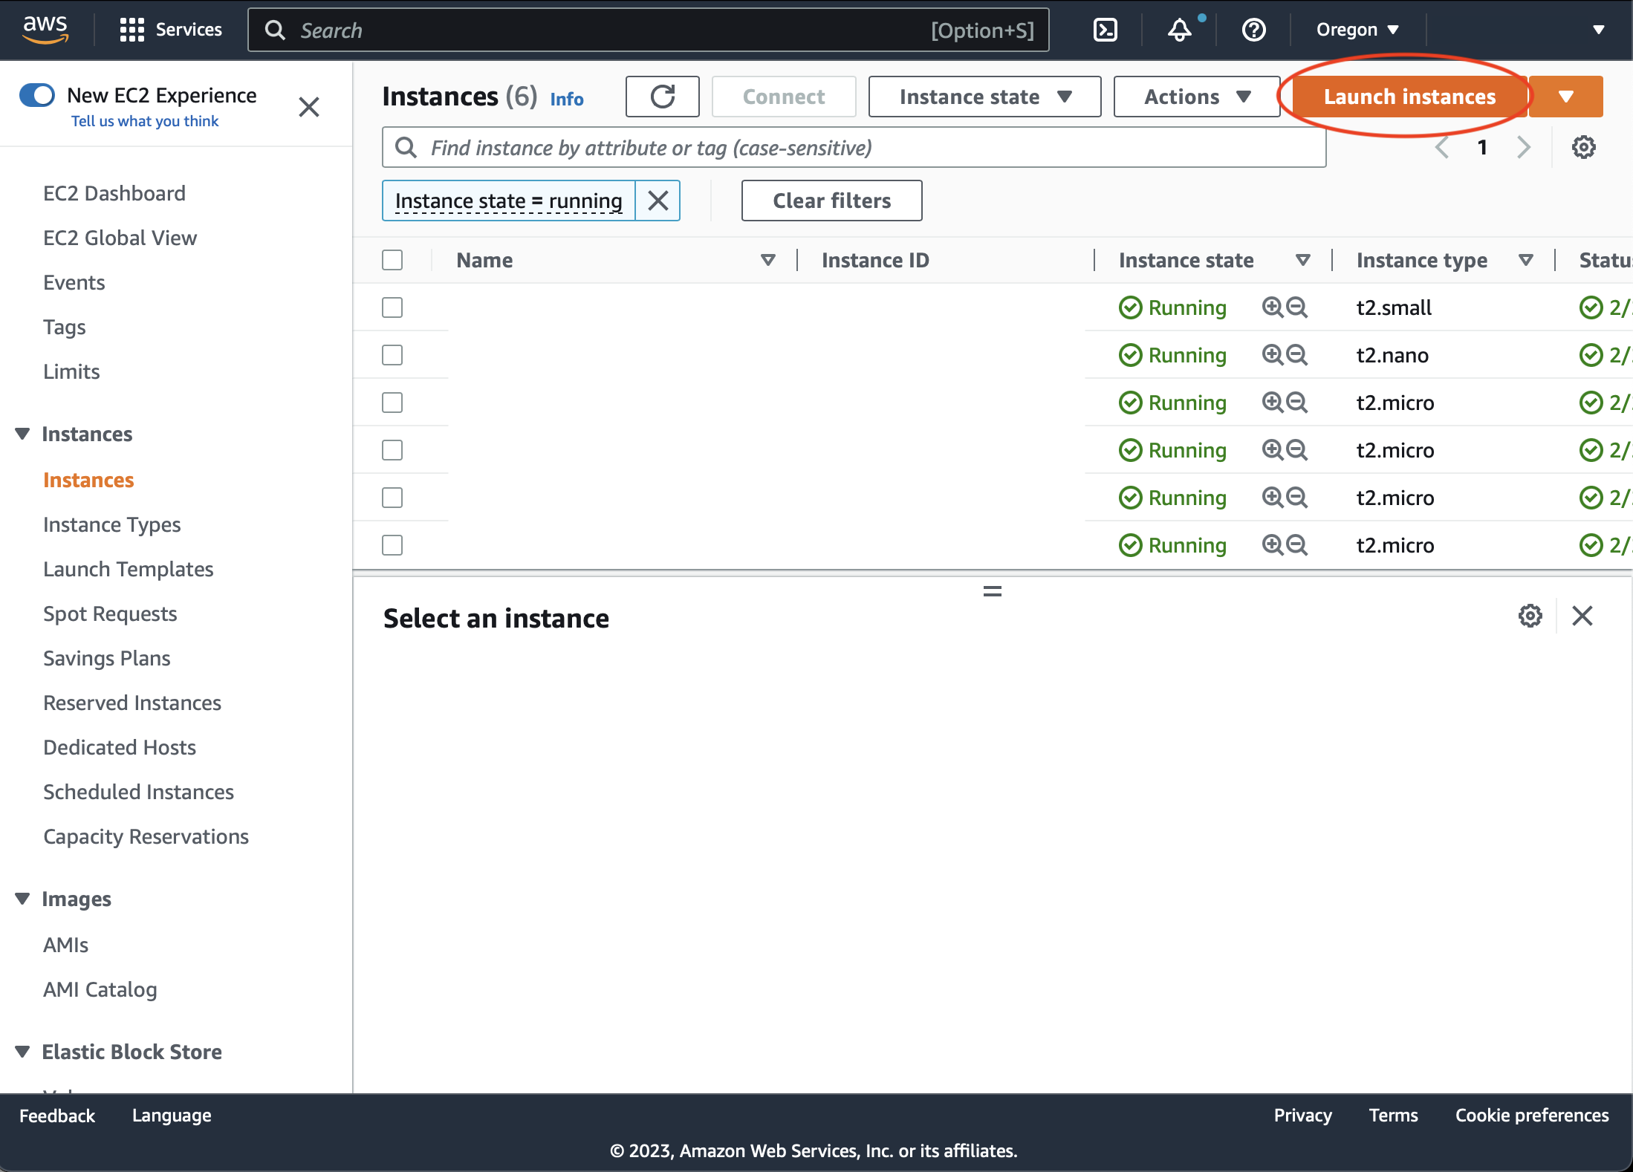Select the t2.nano instance checkbox
Screen dimensions: 1633x1172
pyautogui.click(x=392, y=355)
